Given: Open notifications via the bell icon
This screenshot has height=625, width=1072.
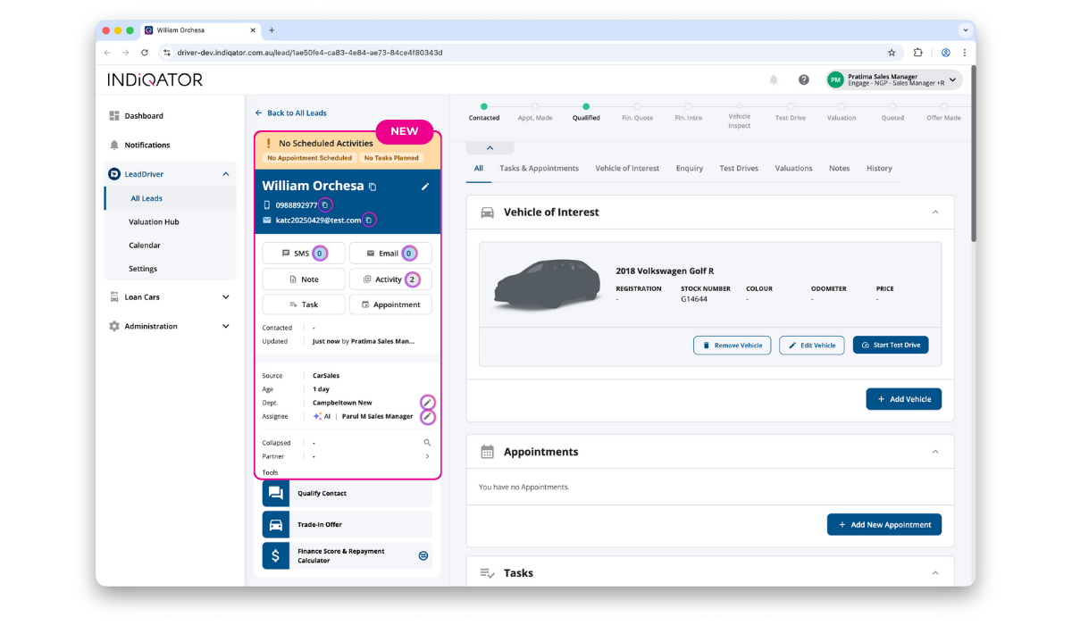Looking at the screenshot, I should (774, 79).
